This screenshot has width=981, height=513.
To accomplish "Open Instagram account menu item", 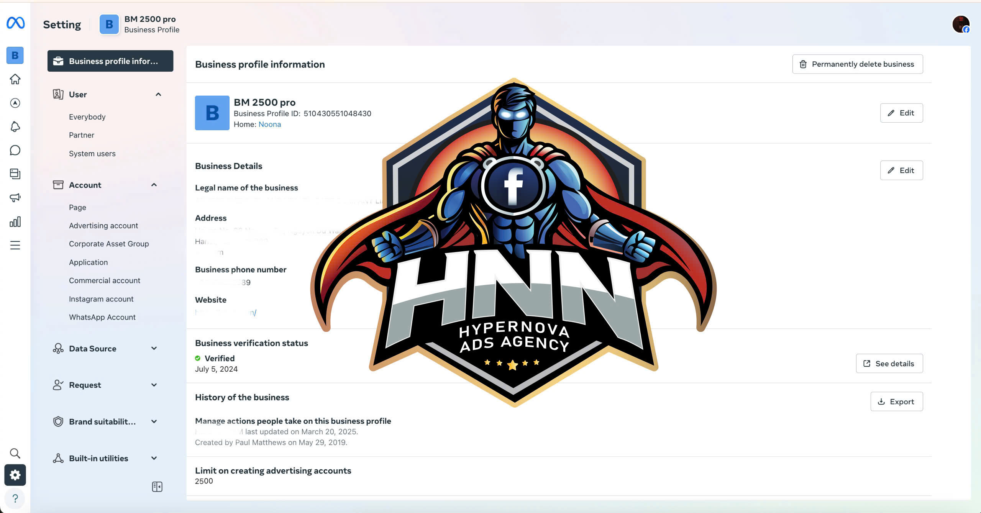I will [101, 299].
